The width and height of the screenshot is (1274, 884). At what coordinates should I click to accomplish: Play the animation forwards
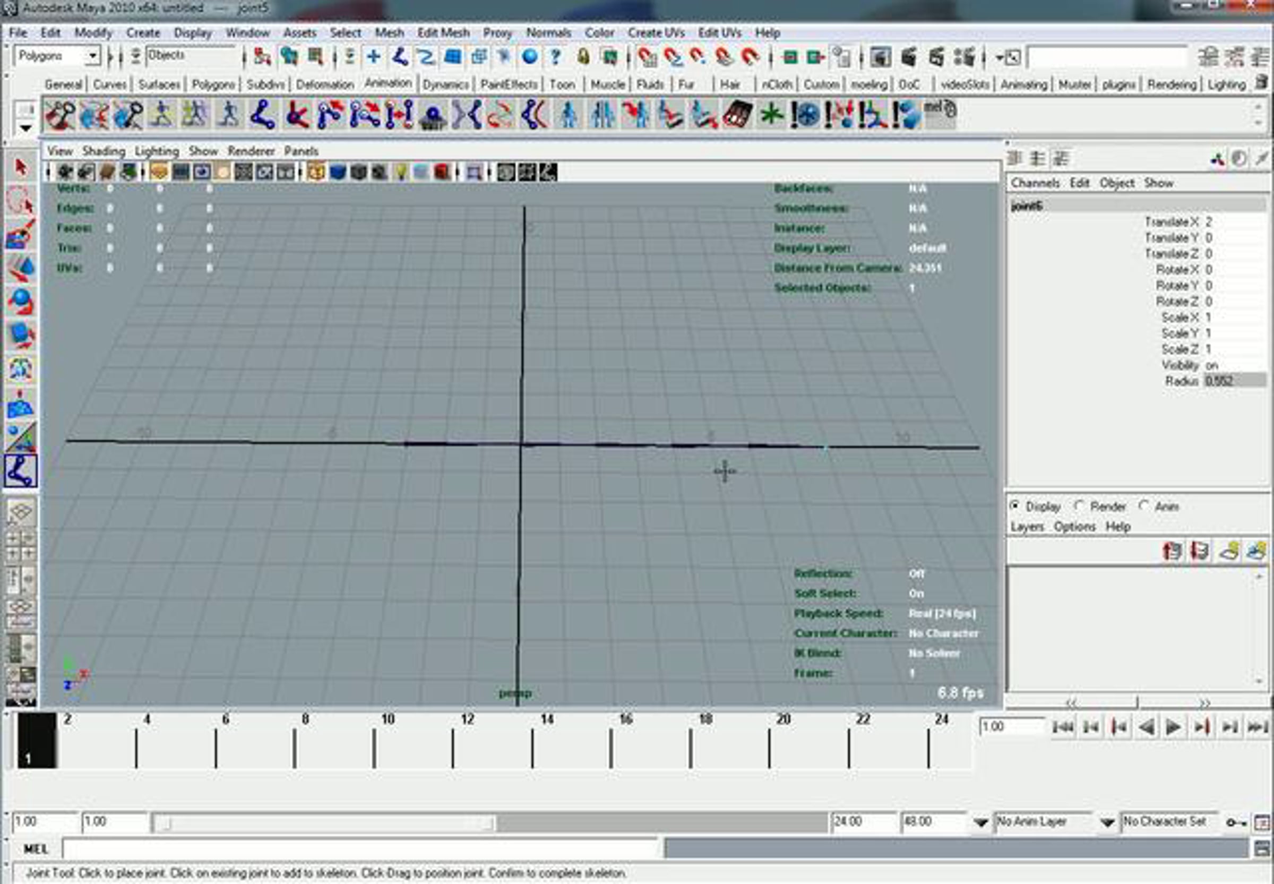click(1173, 727)
